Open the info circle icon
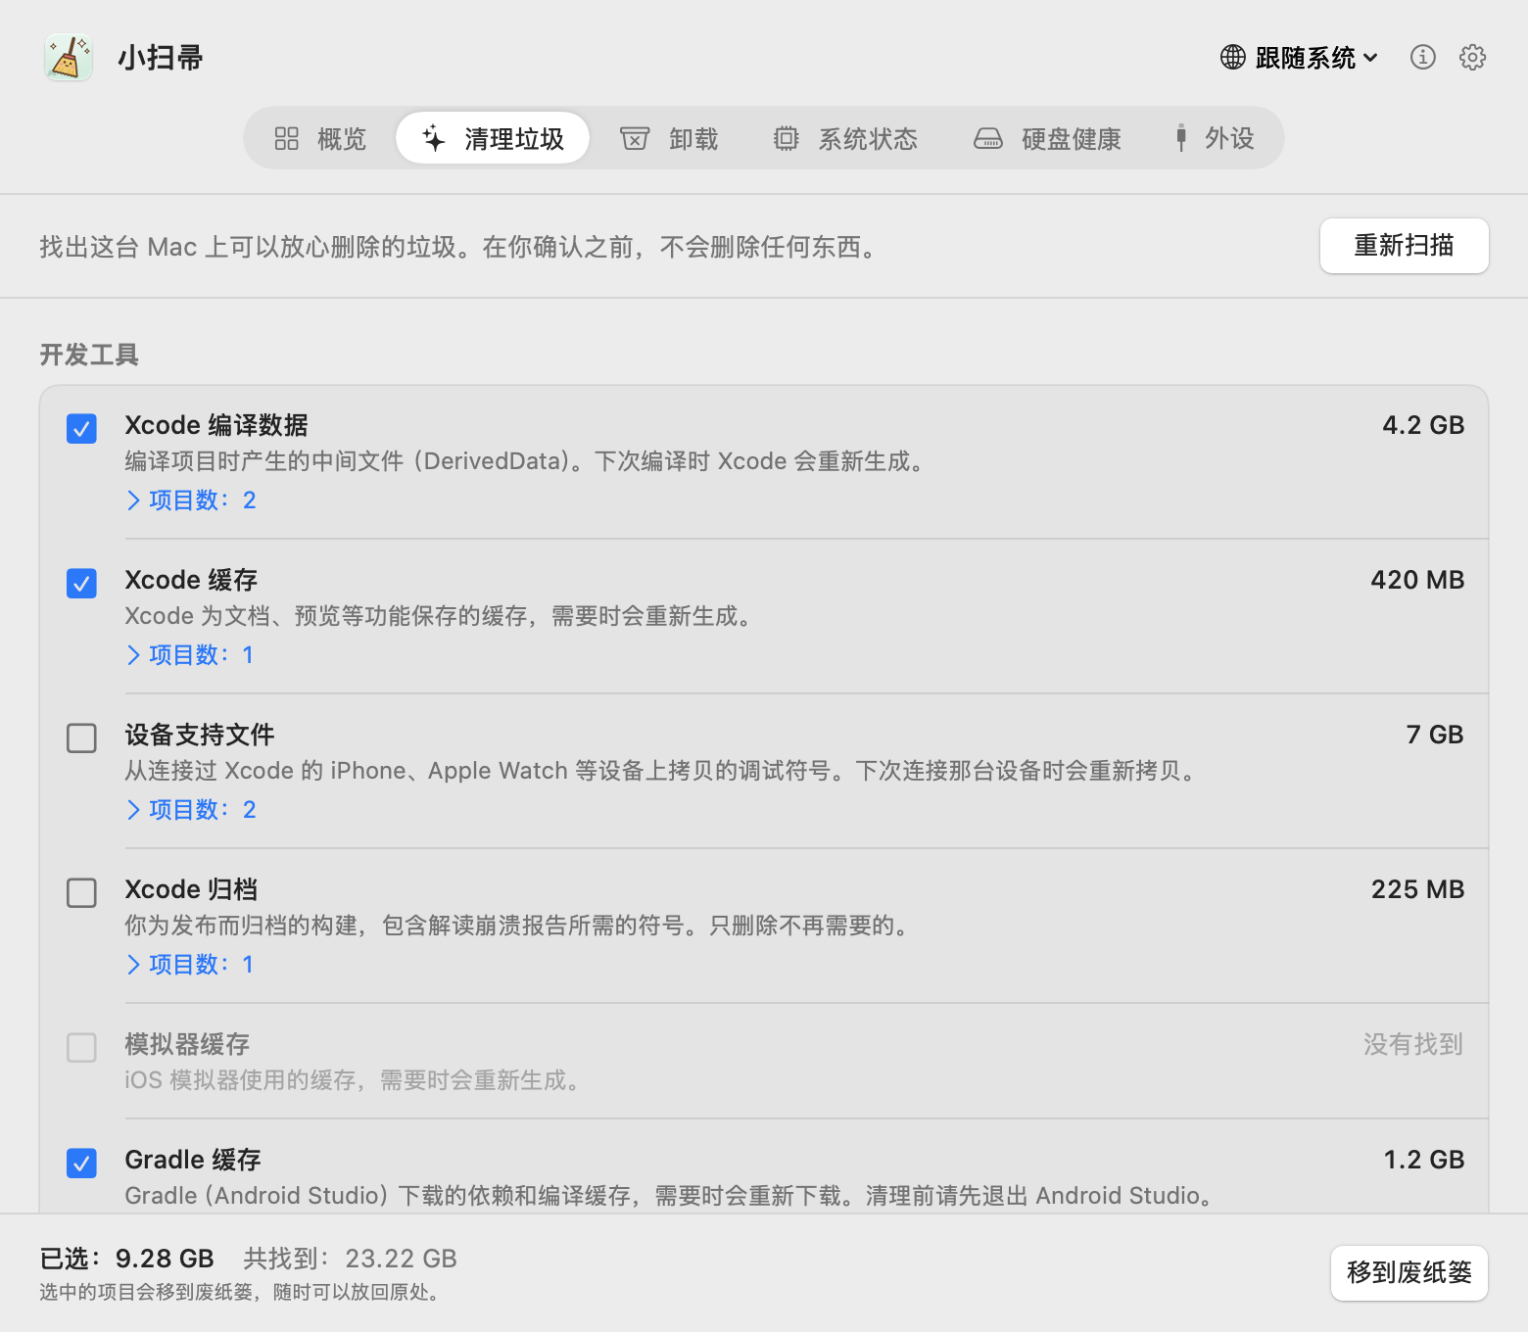1528x1332 pixels. point(1422,58)
